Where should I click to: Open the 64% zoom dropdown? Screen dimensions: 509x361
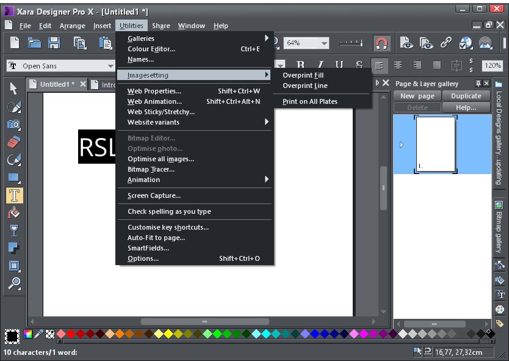click(323, 43)
